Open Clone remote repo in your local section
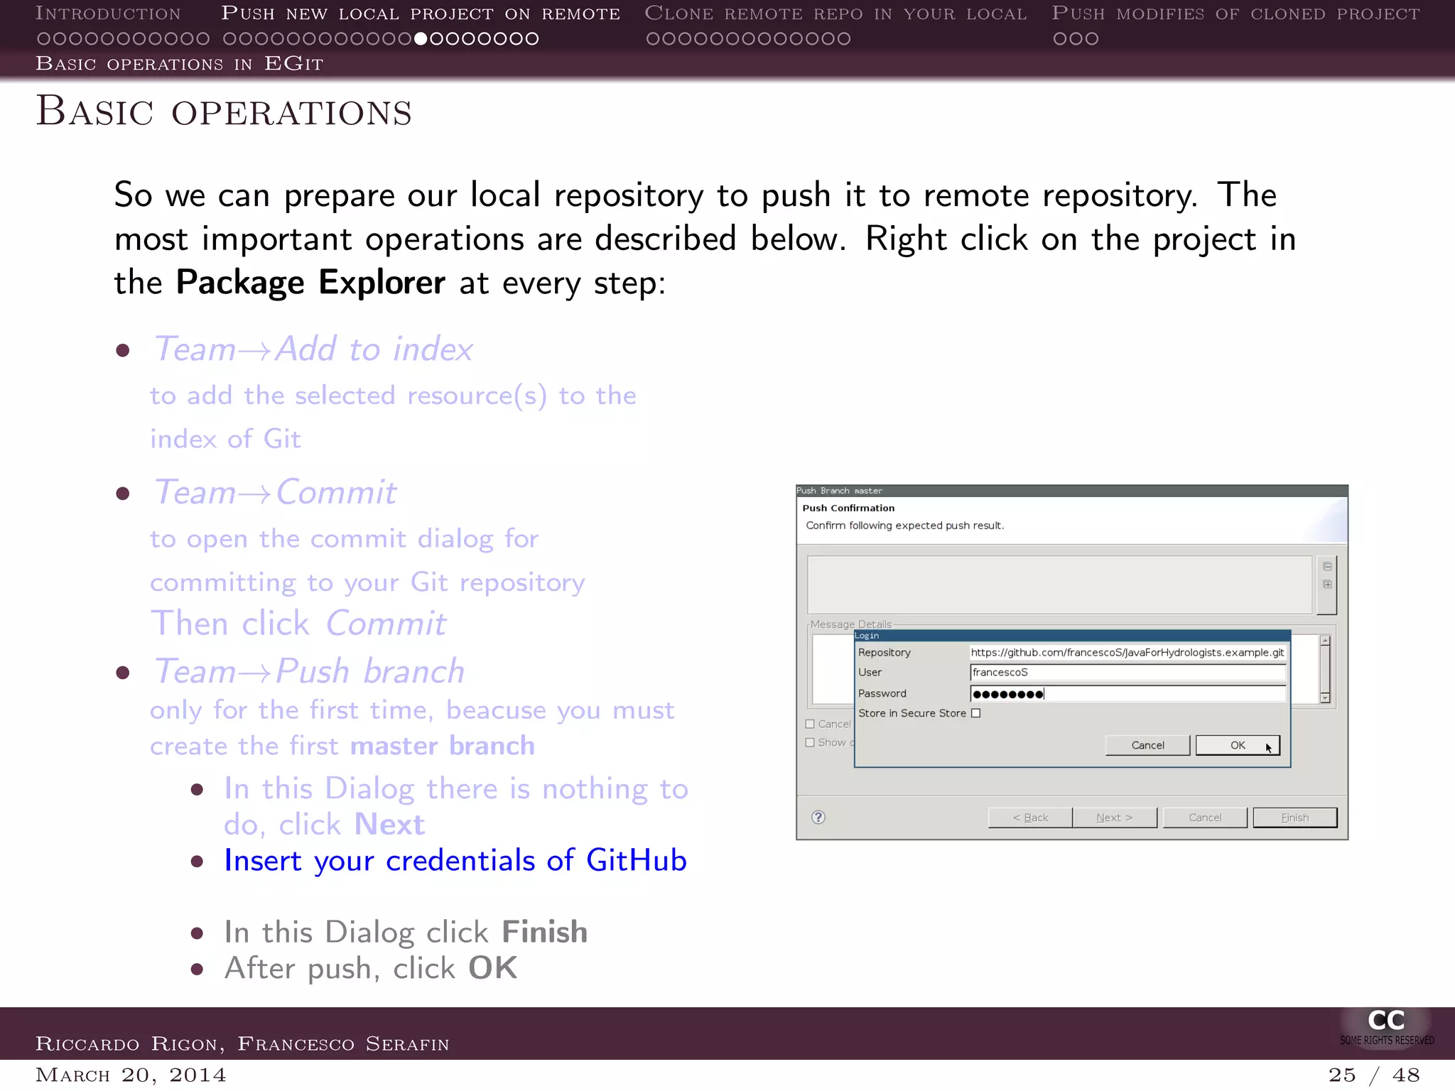This screenshot has height=1091, width=1455. click(x=835, y=13)
